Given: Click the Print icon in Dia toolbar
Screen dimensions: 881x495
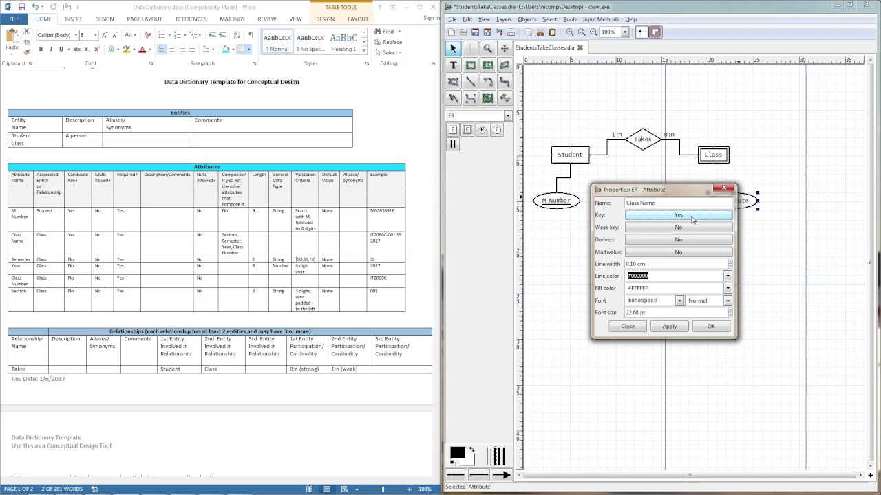Looking at the screenshot, I should coord(511,32).
